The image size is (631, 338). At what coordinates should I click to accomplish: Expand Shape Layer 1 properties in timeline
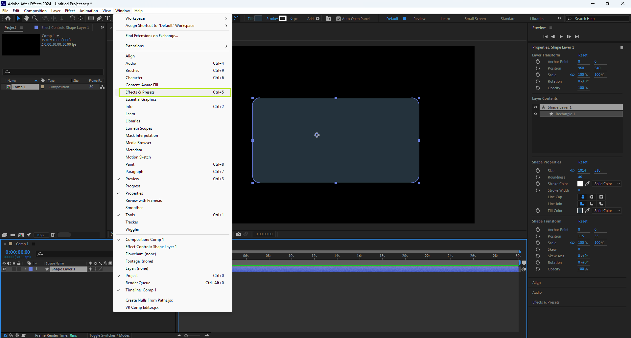click(x=25, y=269)
